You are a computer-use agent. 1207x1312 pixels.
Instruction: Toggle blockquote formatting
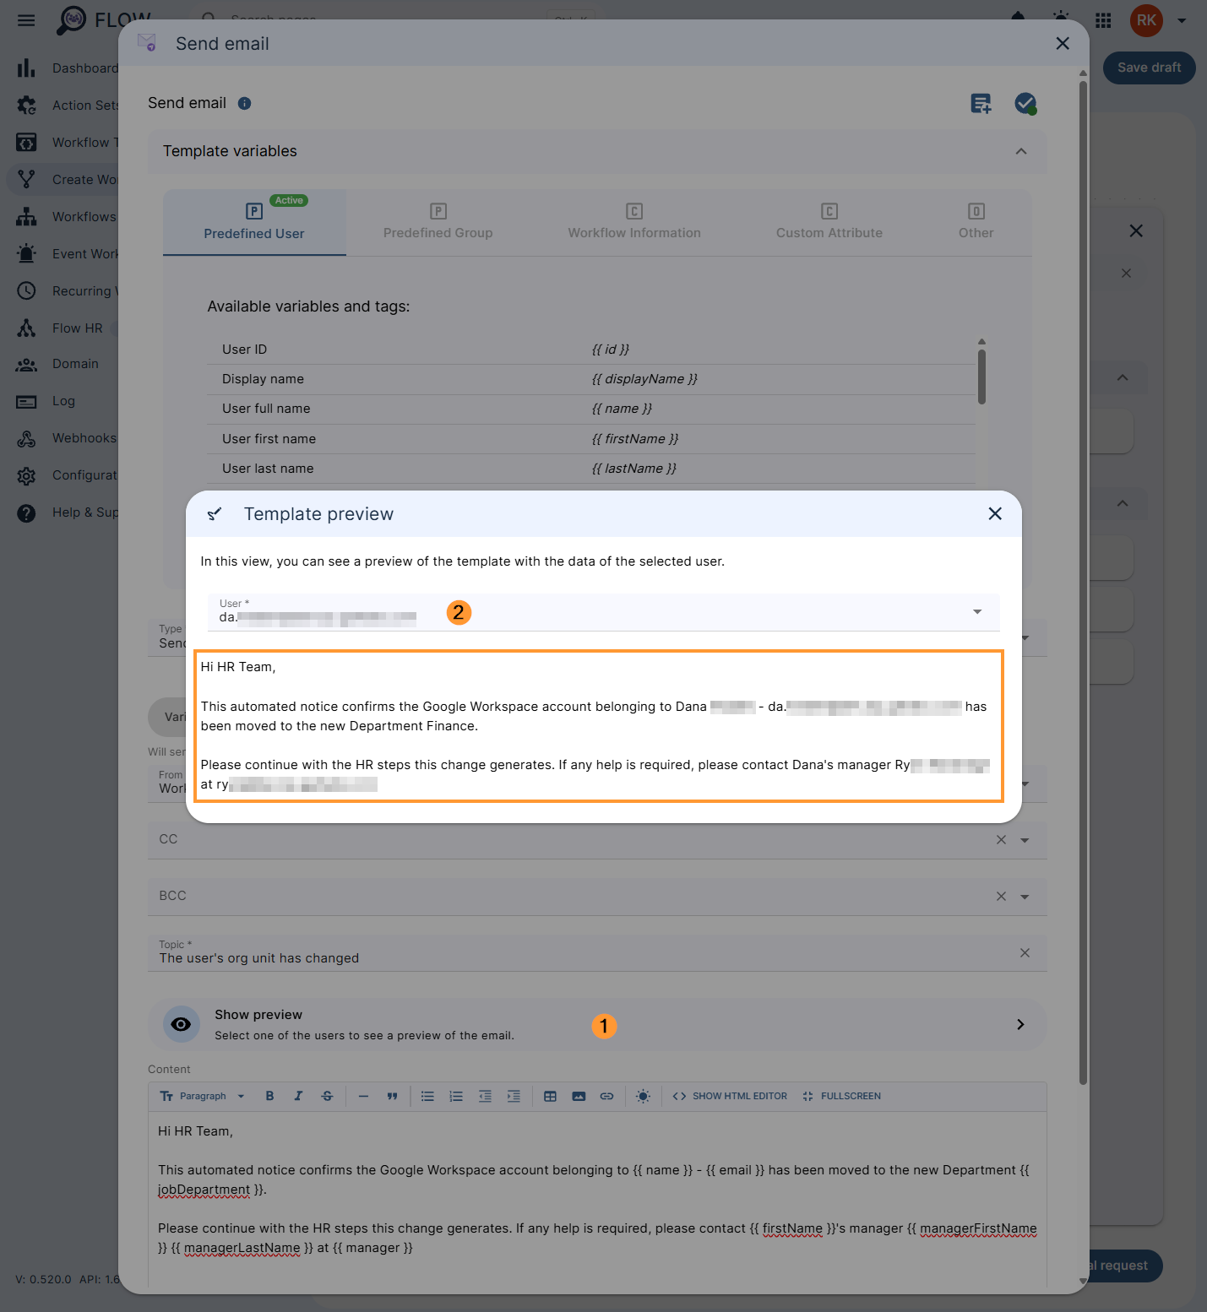click(x=392, y=1096)
